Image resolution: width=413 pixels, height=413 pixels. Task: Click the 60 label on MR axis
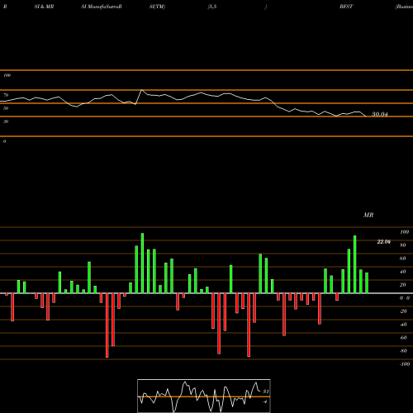coord(403,259)
